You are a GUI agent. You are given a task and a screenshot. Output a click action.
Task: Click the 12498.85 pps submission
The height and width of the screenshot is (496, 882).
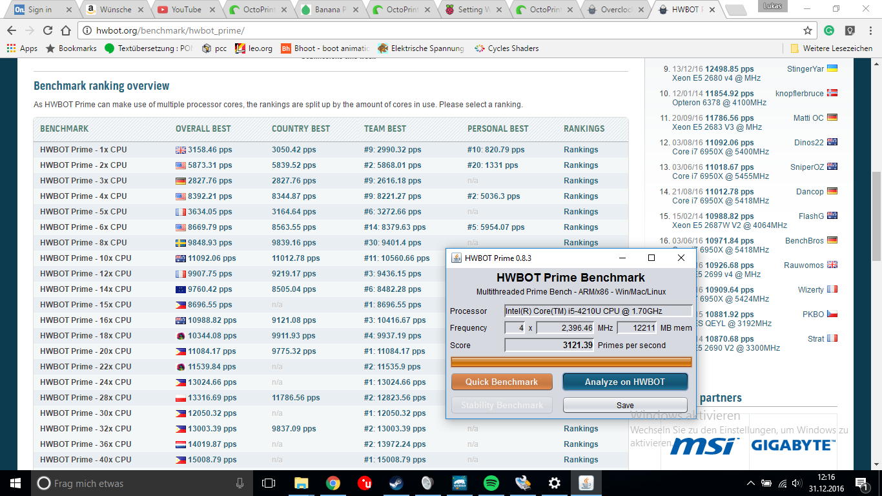tap(730, 69)
